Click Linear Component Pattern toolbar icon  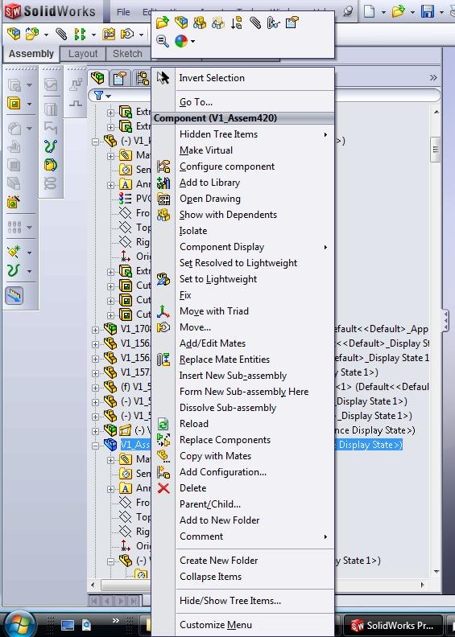[x=80, y=34]
